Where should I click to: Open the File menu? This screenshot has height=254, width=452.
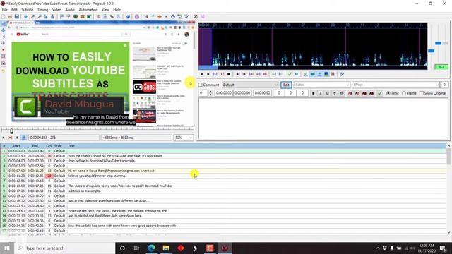[5, 10]
